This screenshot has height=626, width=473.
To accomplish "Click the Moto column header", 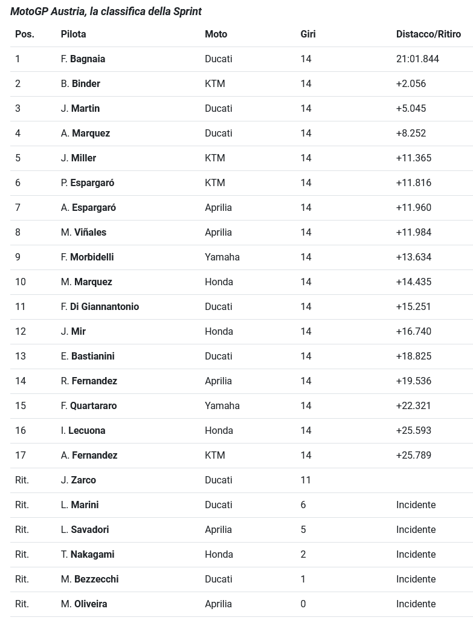I will (216, 34).
